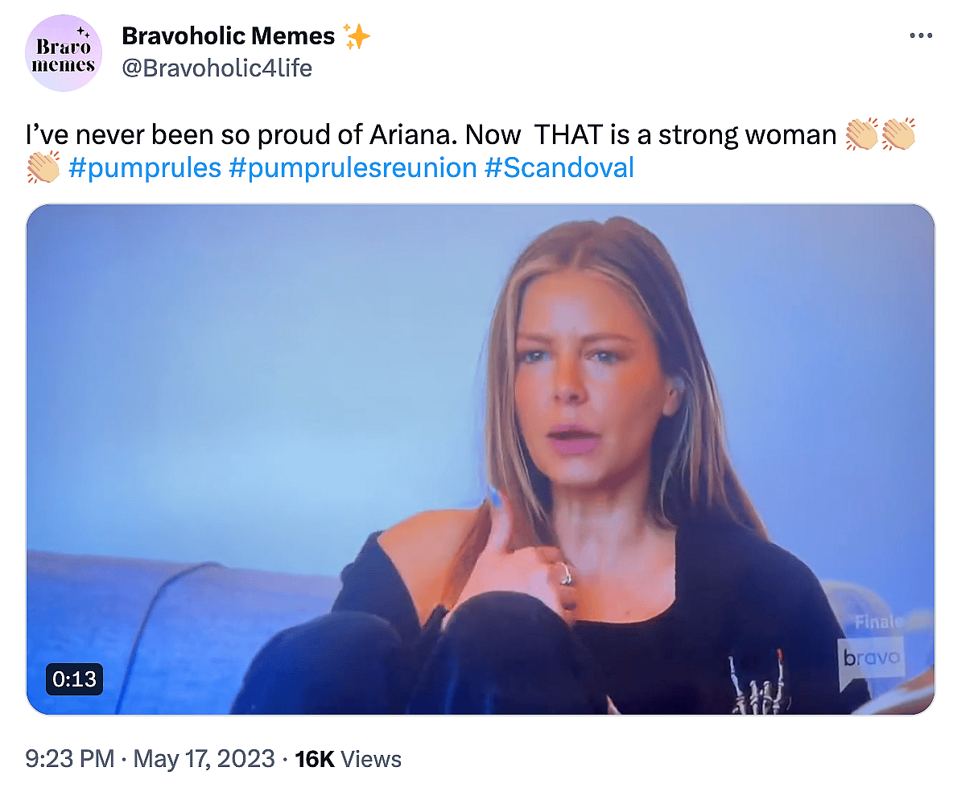Click the 9:23 PM timestamp
The height and width of the screenshot is (800, 953).
click(69, 758)
